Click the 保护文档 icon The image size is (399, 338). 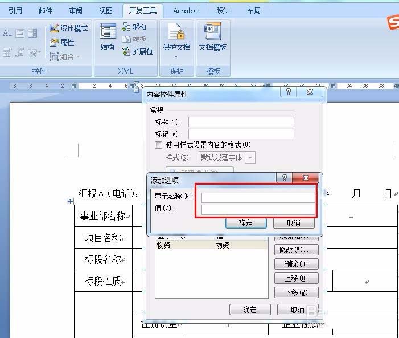coord(176,36)
